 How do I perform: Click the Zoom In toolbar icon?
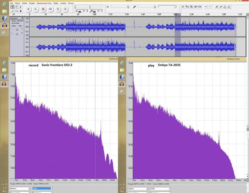click(x=217, y=7)
